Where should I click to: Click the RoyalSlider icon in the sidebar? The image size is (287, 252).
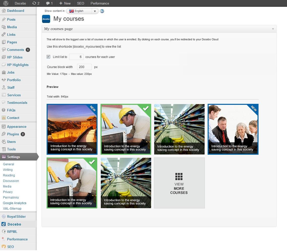(x=4, y=216)
